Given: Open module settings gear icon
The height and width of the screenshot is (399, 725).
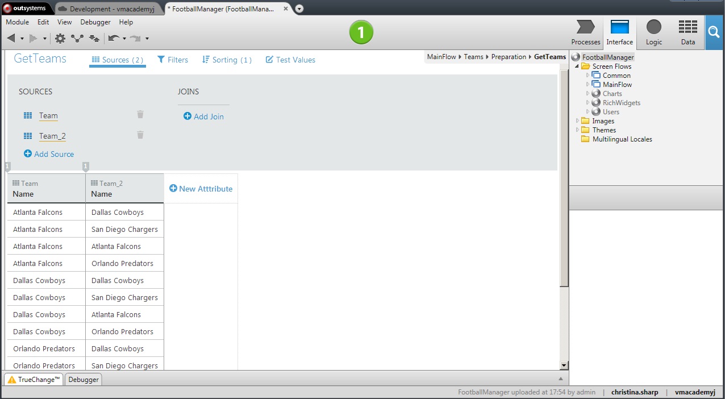Looking at the screenshot, I should (x=60, y=39).
